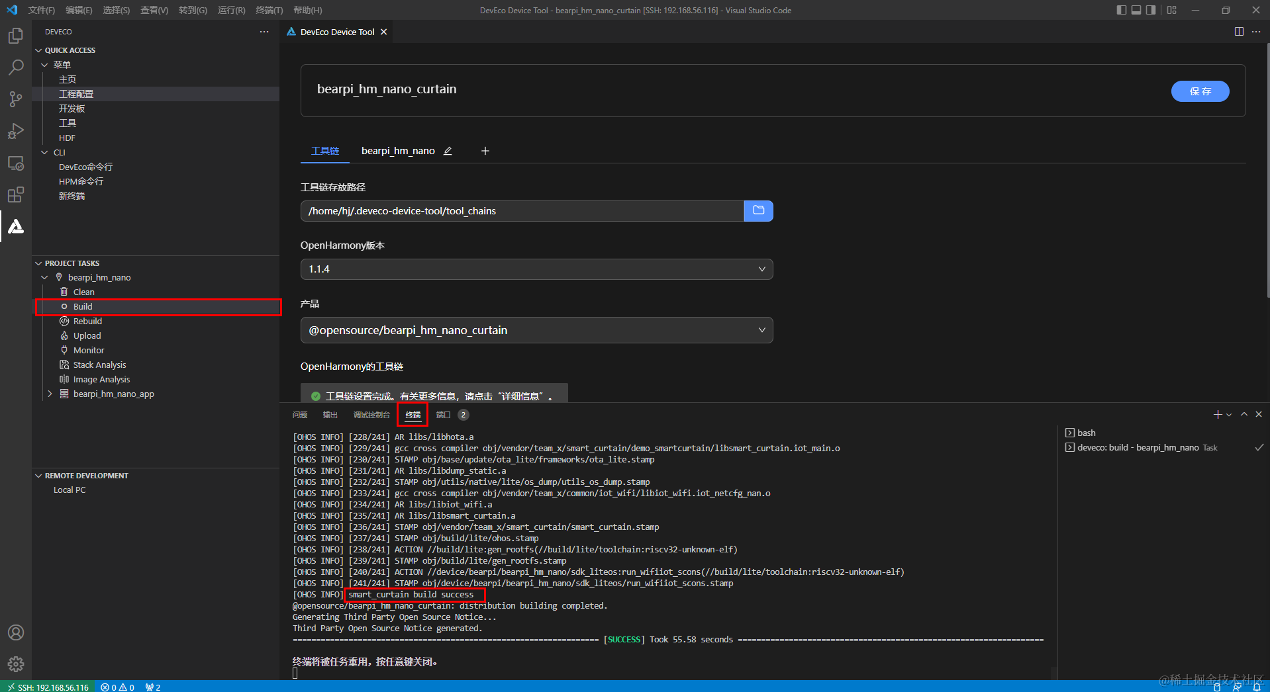Expand the bearpi_hm_nano_app node
The height and width of the screenshot is (692, 1270).
(50, 394)
